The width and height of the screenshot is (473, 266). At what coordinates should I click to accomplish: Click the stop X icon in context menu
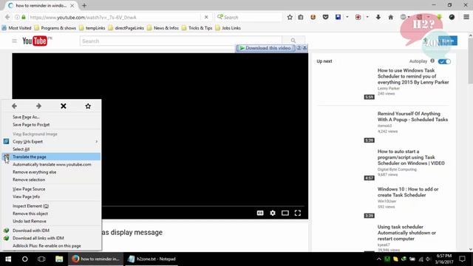coord(64,106)
